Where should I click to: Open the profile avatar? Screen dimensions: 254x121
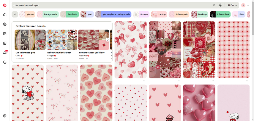pyautogui.click(x=243, y=5)
